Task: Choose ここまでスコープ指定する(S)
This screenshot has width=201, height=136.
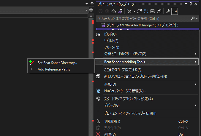Action: click(x=147, y=70)
